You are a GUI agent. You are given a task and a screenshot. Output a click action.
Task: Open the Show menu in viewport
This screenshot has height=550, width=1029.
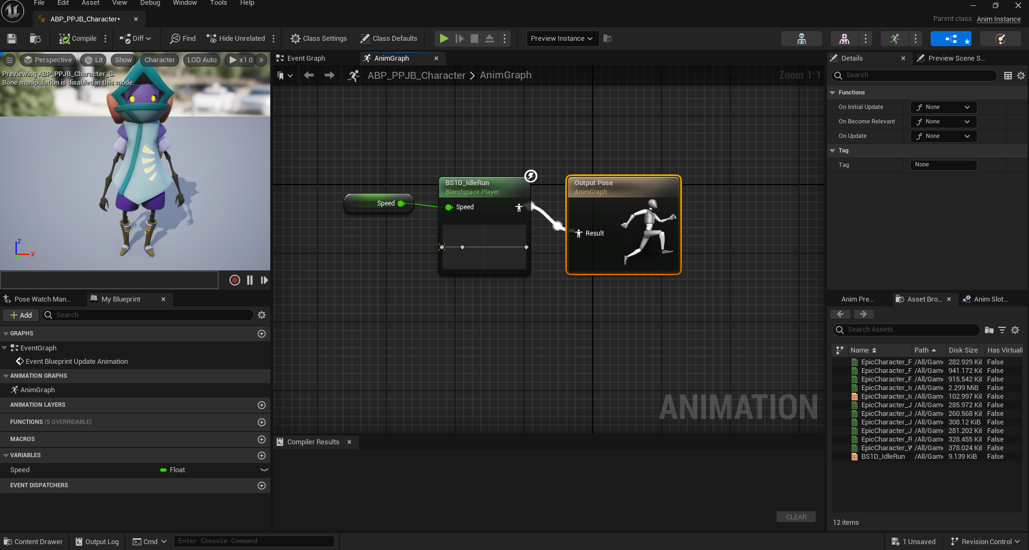[x=123, y=60]
